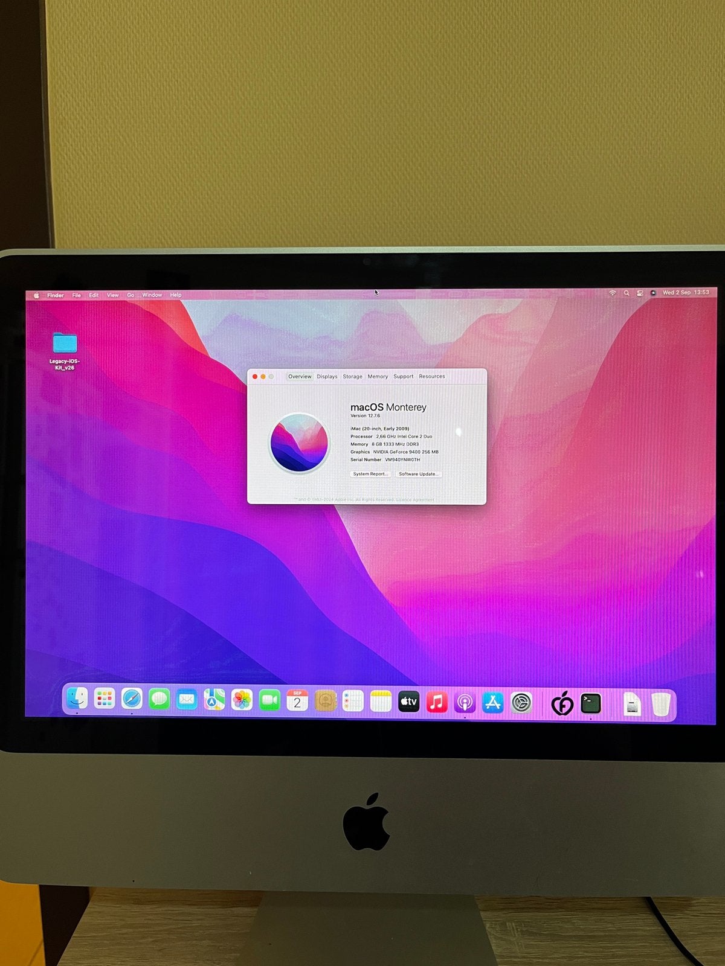
Task: Open the Go menu
Action: (x=130, y=295)
